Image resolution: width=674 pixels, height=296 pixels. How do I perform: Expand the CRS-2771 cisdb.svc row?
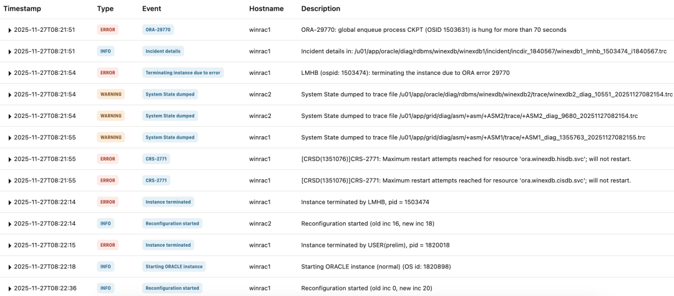click(9, 180)
